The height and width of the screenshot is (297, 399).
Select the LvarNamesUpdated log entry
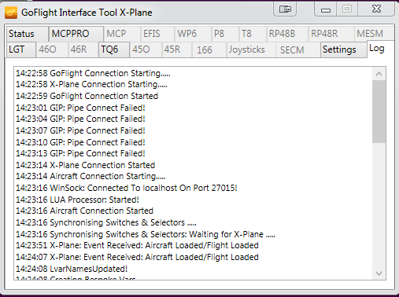click(72, 269)
